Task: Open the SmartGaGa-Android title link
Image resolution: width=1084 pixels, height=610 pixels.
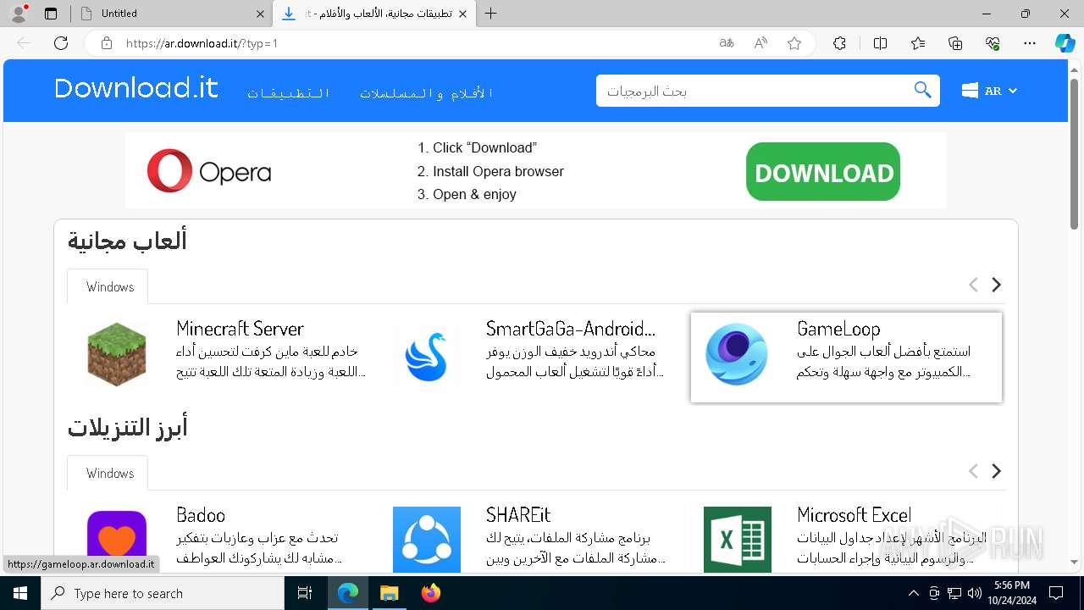Action: [x=571, y=329]
